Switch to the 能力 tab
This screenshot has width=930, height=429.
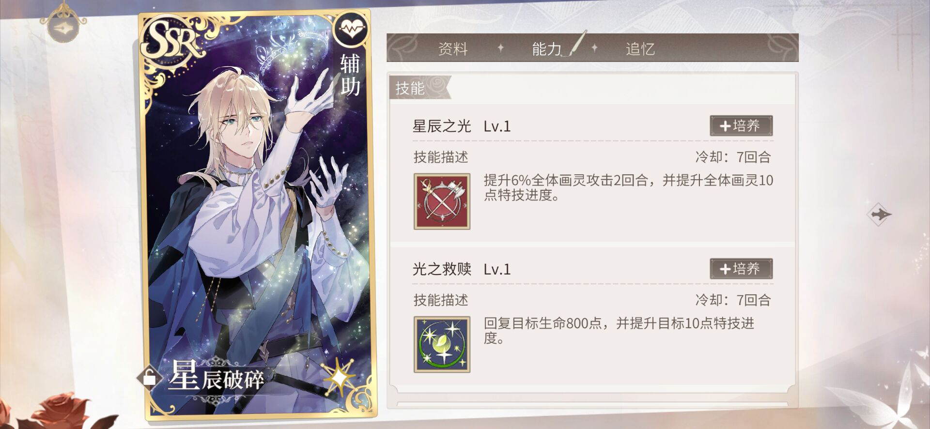pyautogui.click(x=547, y=48)
